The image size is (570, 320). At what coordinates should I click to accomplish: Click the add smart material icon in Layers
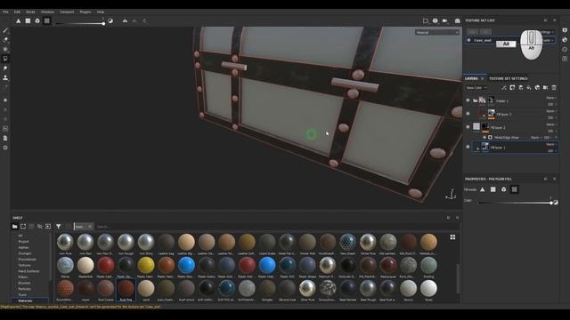[537, 88]
